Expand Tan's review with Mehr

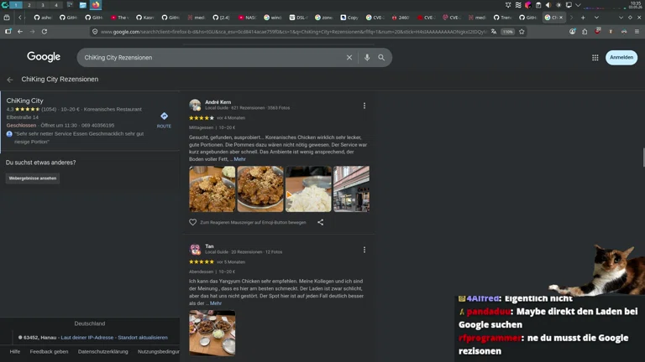click(216, 303)
